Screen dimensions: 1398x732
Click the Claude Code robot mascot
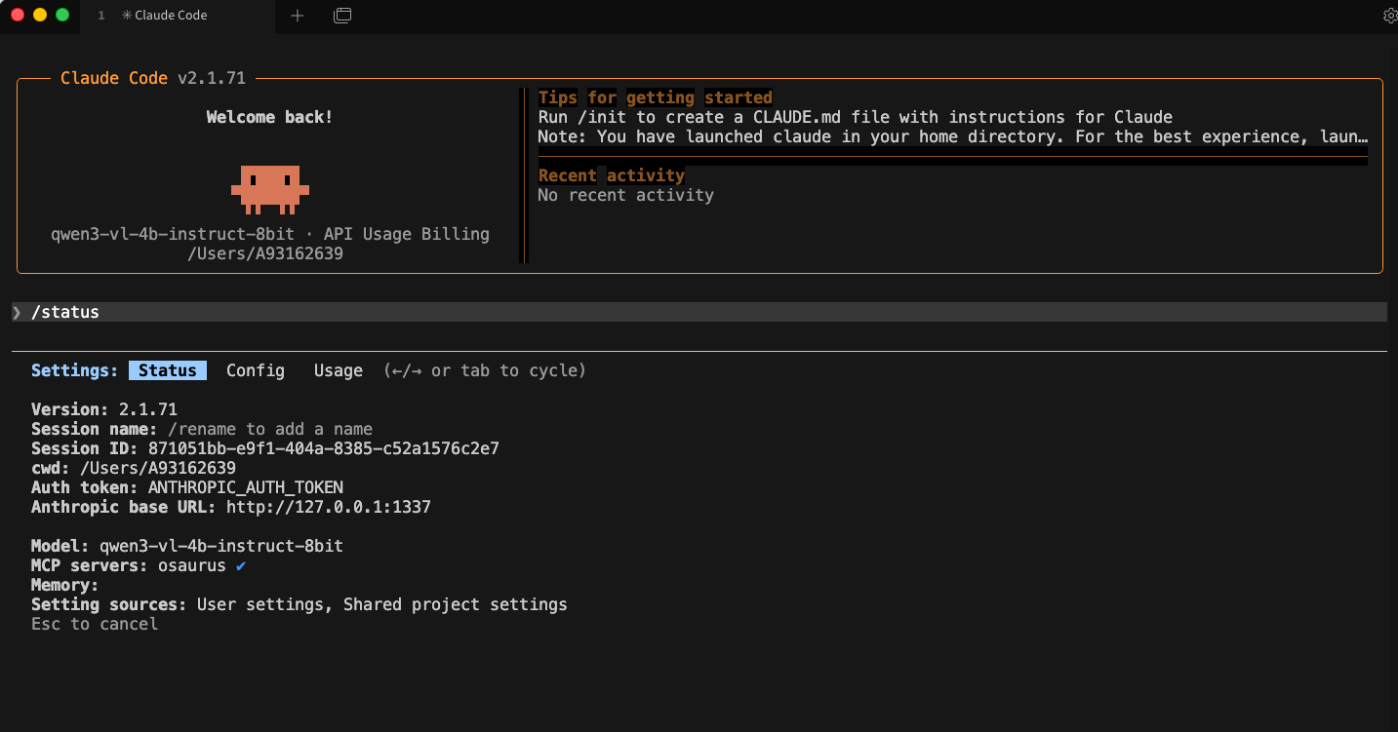269,188
